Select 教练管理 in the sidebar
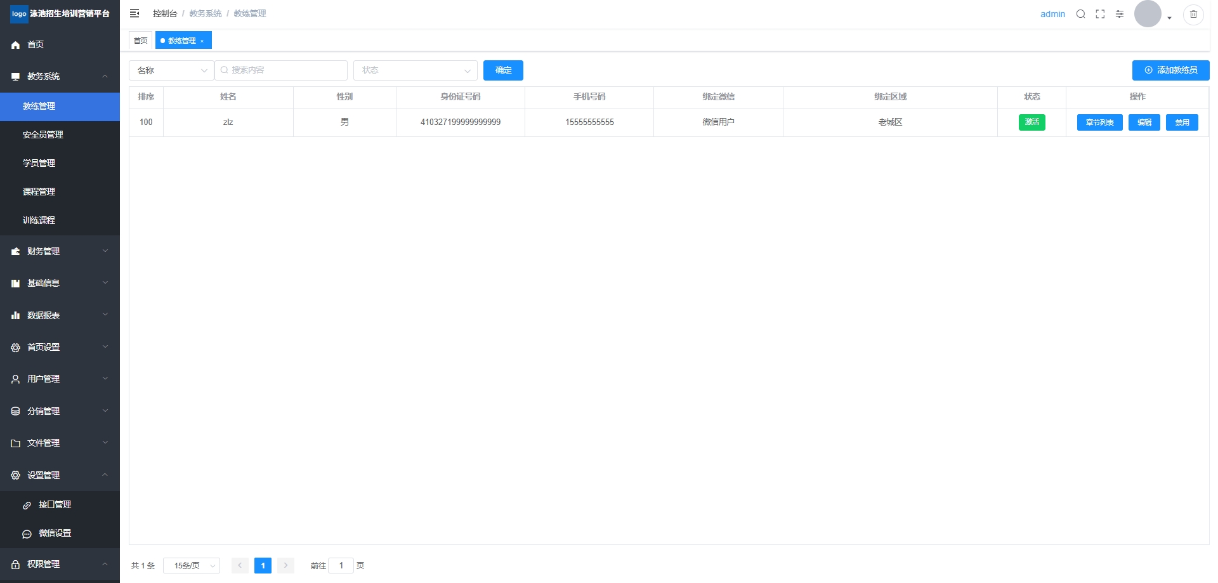Screen dimensions: 1218x583 pyautogui.click(x=60, y=106)
